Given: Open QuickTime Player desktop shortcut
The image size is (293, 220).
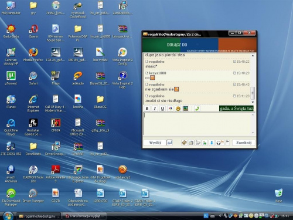Looking at the screenshot, I should point(11,127).
